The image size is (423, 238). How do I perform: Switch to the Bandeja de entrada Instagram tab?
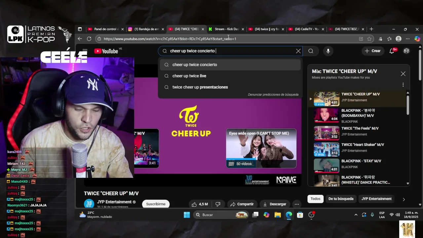(x=146, y=29)
